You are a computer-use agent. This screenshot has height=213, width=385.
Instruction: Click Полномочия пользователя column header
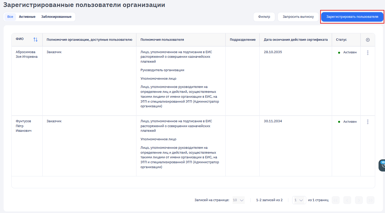[162, 40]
